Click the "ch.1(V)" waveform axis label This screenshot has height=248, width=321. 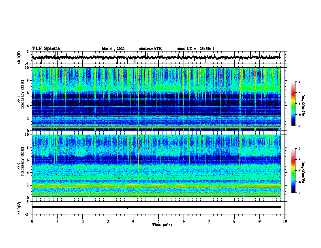coord(19,58)
